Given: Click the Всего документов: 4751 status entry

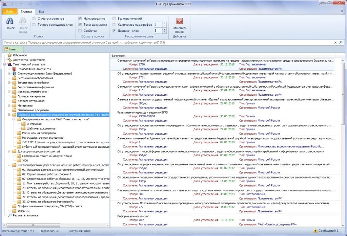Looking at the screenshot, I should pos(18,231).
